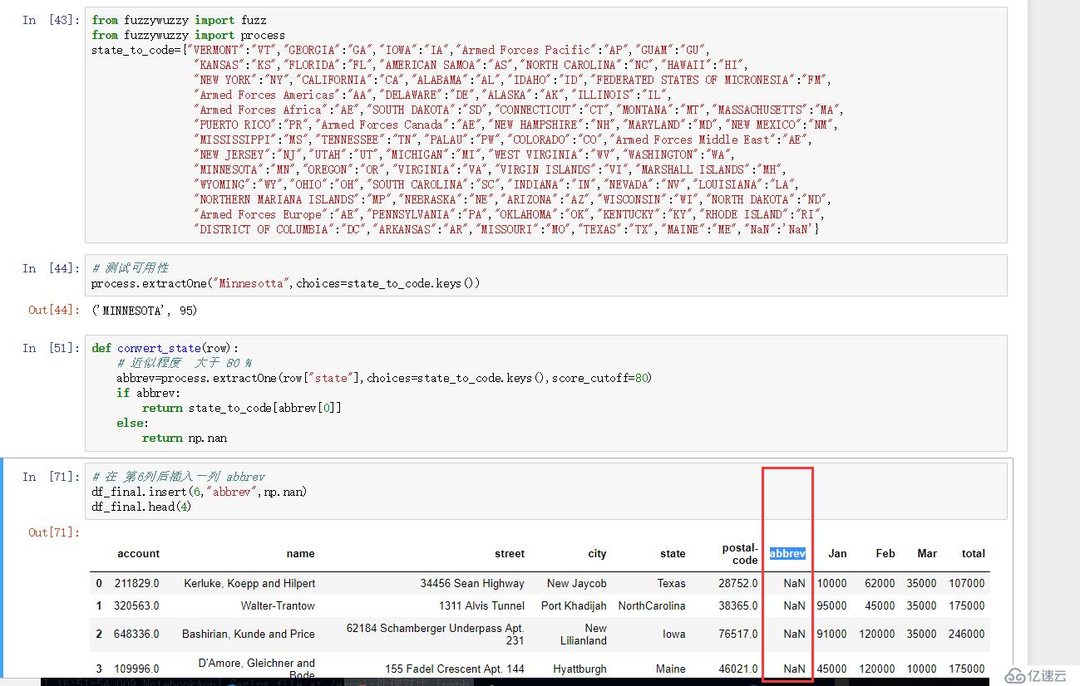The width and height of the screenshot is (1080, 686).
Task: Click the Feb value 62000
Action: click(880, 583)
